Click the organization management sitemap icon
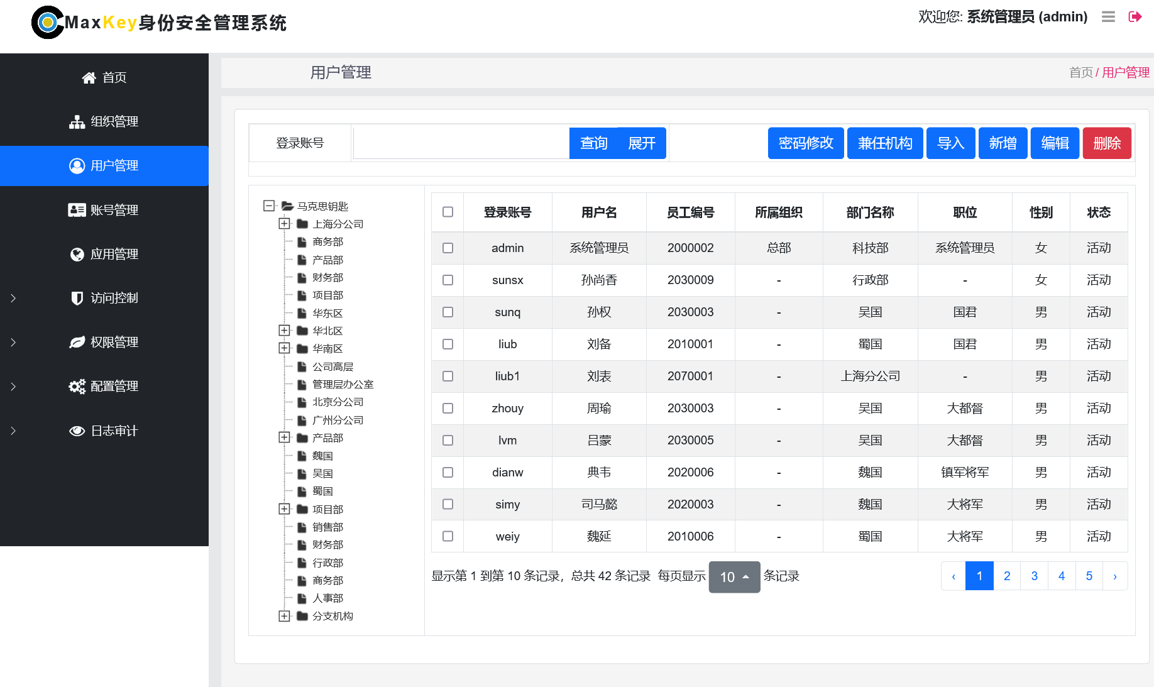 point(77,122)
